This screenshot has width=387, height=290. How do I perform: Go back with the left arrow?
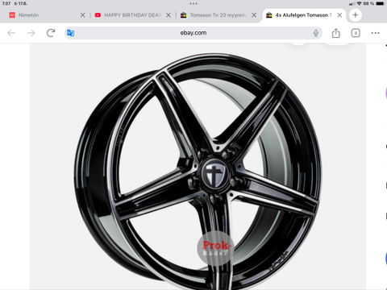(11, 33)
